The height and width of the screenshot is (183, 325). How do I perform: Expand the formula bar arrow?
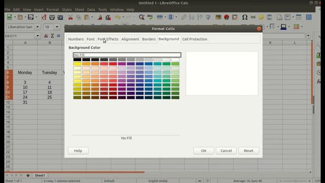click(308, 36)
